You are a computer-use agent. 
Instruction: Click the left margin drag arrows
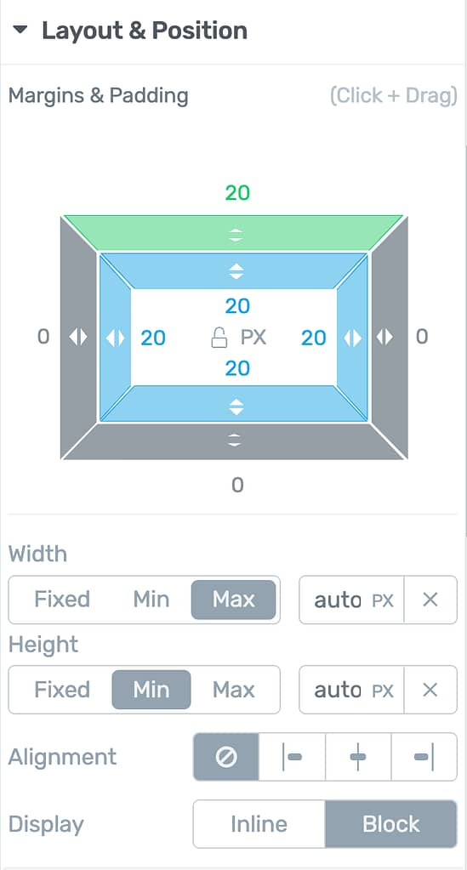pyautogui.click(x=78, y=336)
